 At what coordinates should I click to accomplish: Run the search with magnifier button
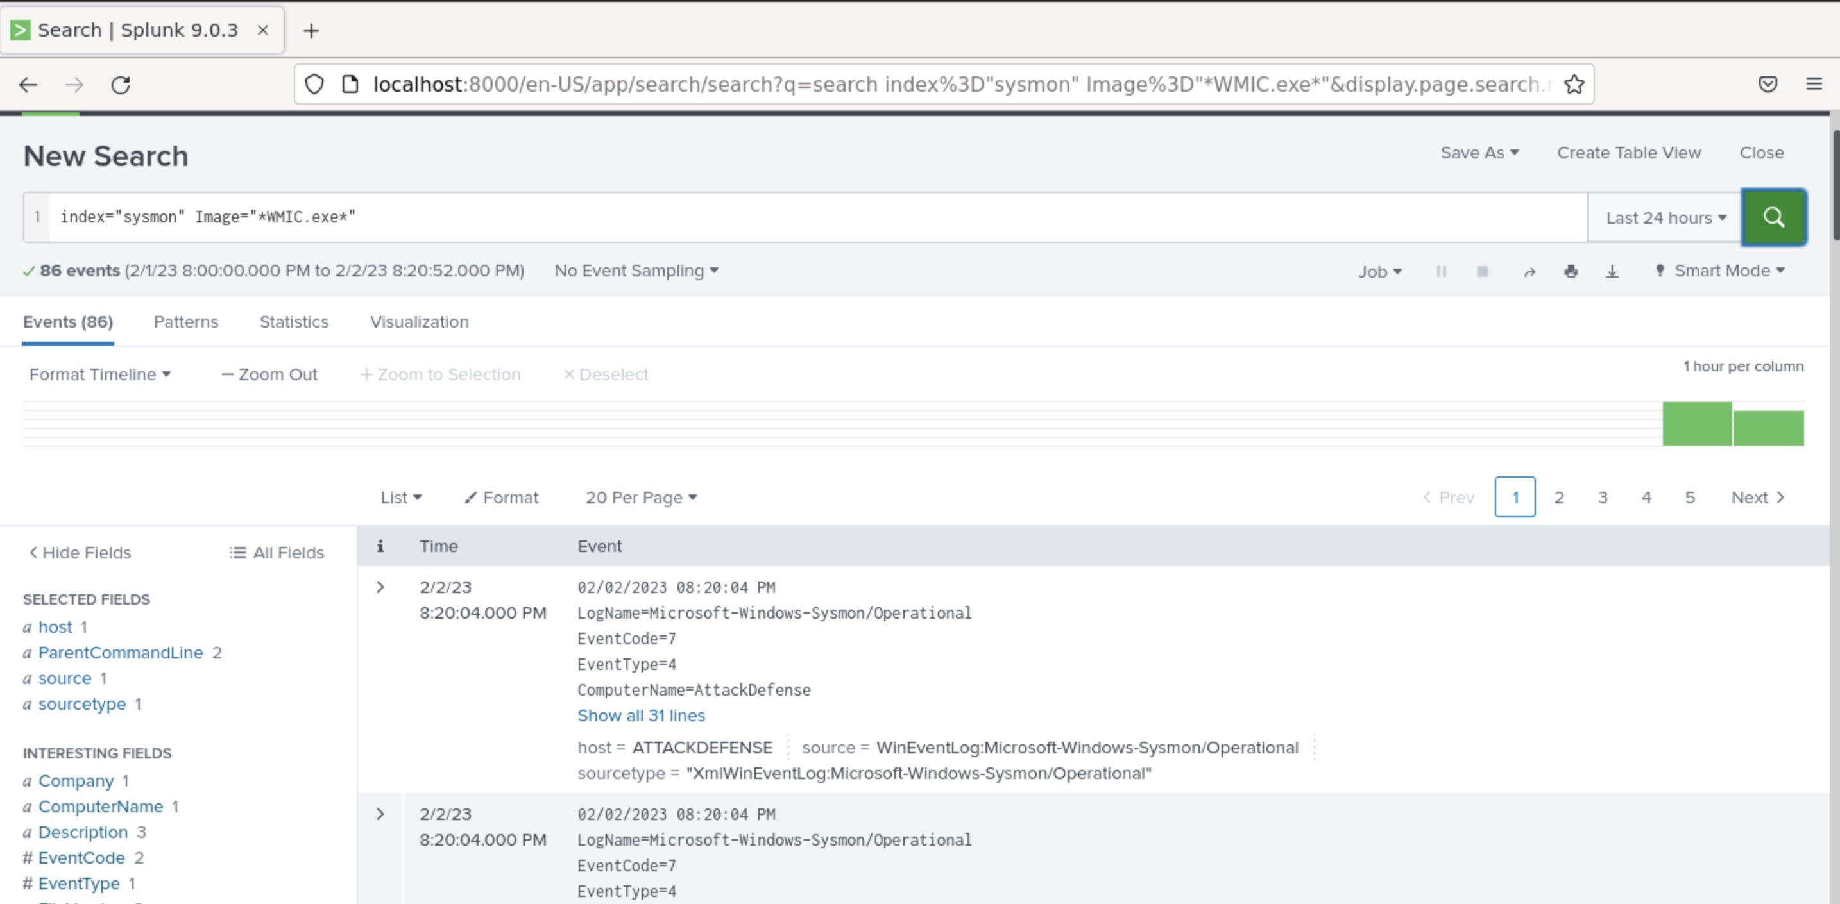1773,217
